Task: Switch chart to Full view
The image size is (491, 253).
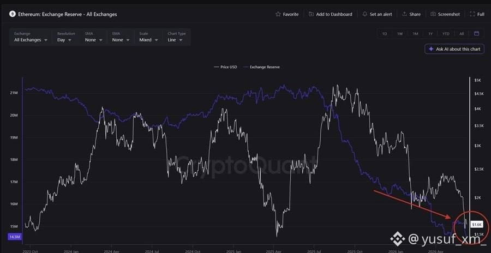Action: pyautogui.click(x=477, y=14)
